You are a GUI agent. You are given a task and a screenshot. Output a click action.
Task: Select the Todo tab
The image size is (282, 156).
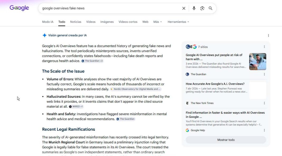pyautogui.click(x=62, y=22)
